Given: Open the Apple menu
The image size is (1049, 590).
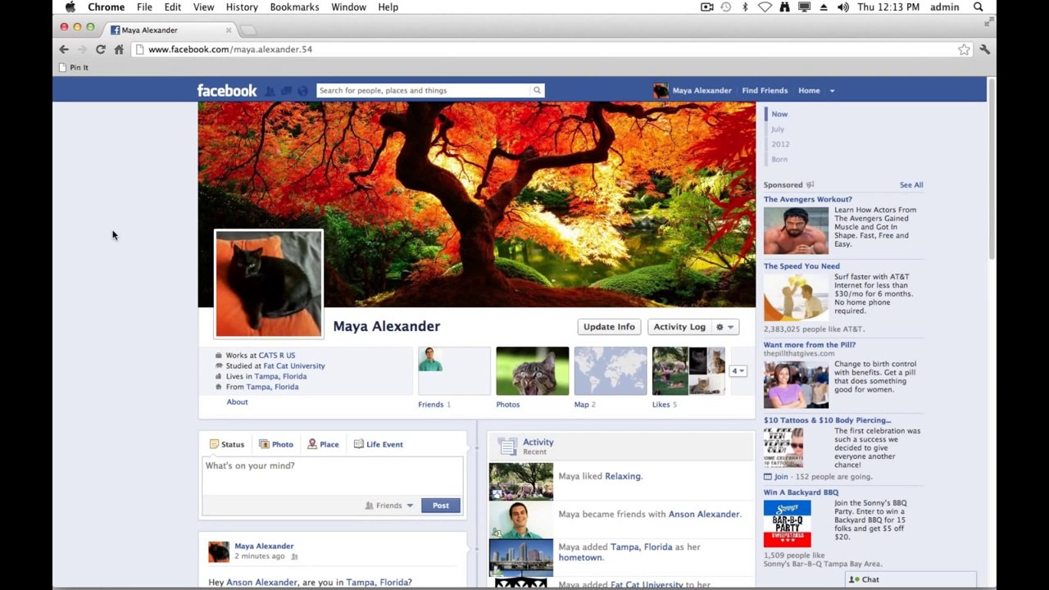Looking at the screenshot, I should point(70,7).
